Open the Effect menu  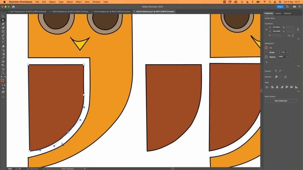click(78, 2)
